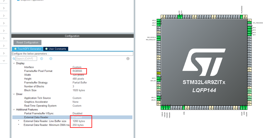Open the Application Tick Source Custom dropdown
Viewport: 263px width, 138px height.
(x=77, y=98)
